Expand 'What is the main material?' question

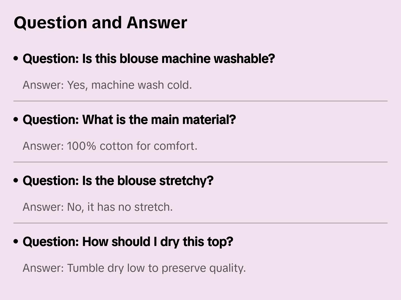click(129, 120)
